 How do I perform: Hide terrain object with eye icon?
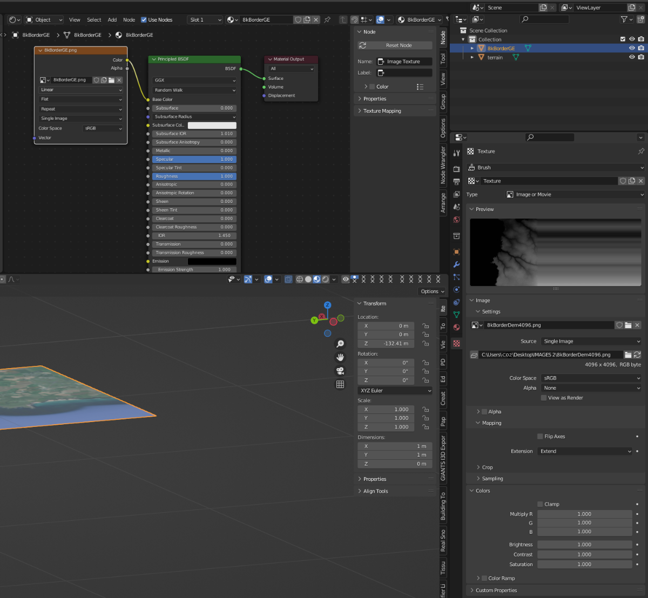click(631, 57)
